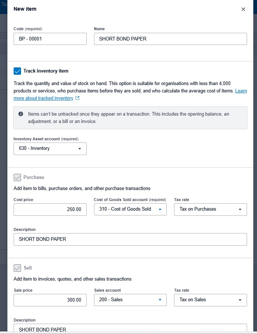The height and width of the screenshot is (334, 257).
Task: Click the Cost price field showing 250.00
Action: click(50, 210)
